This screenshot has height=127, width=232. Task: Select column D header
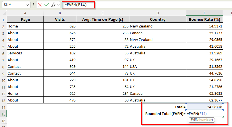158,13
